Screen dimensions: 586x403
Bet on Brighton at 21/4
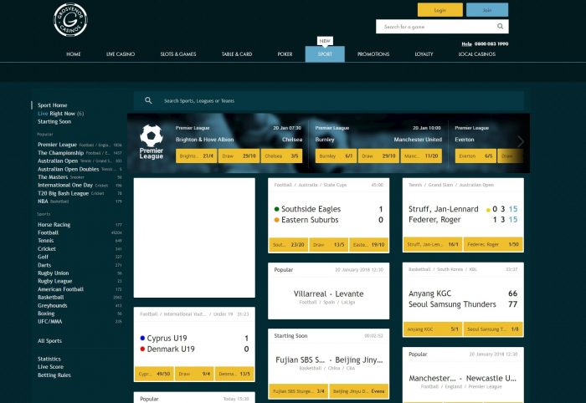click(196, 156)
